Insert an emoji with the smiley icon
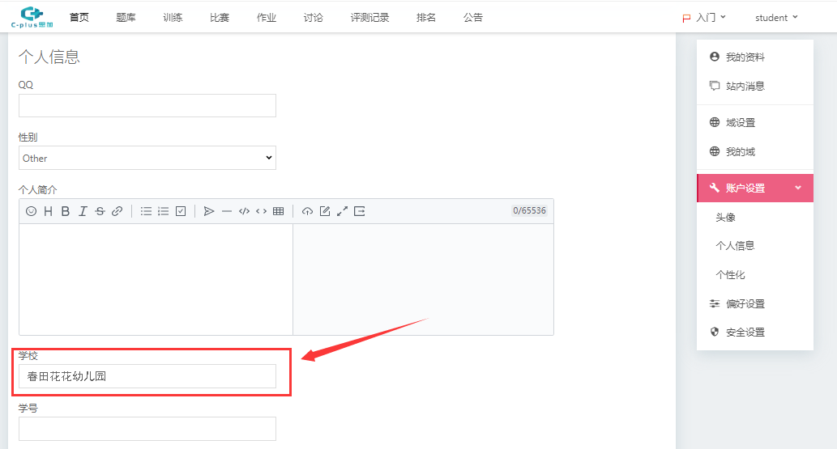The height and width of the screenshot is (449, 837). click(31, 211)
